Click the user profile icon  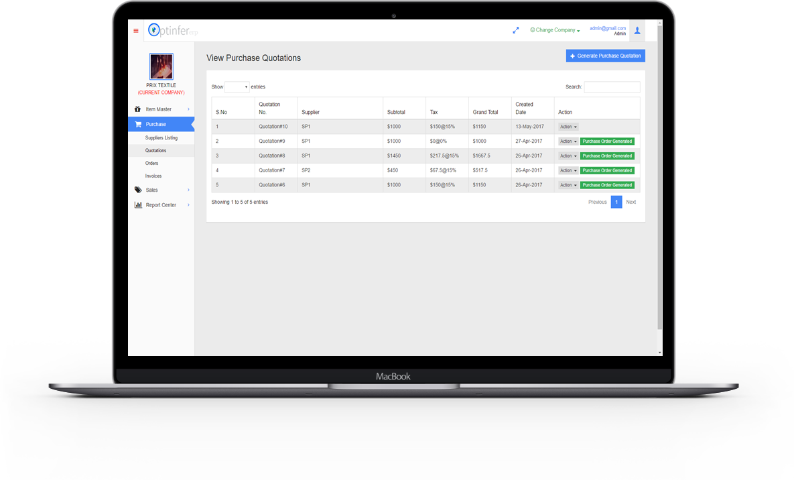tap(637, 31)
